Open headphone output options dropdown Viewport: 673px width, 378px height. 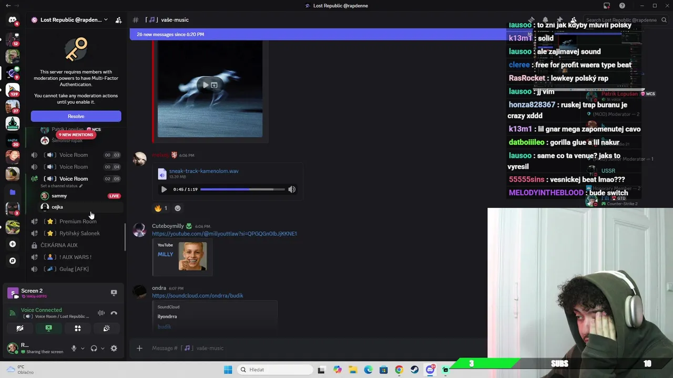[x=103, y=348]
